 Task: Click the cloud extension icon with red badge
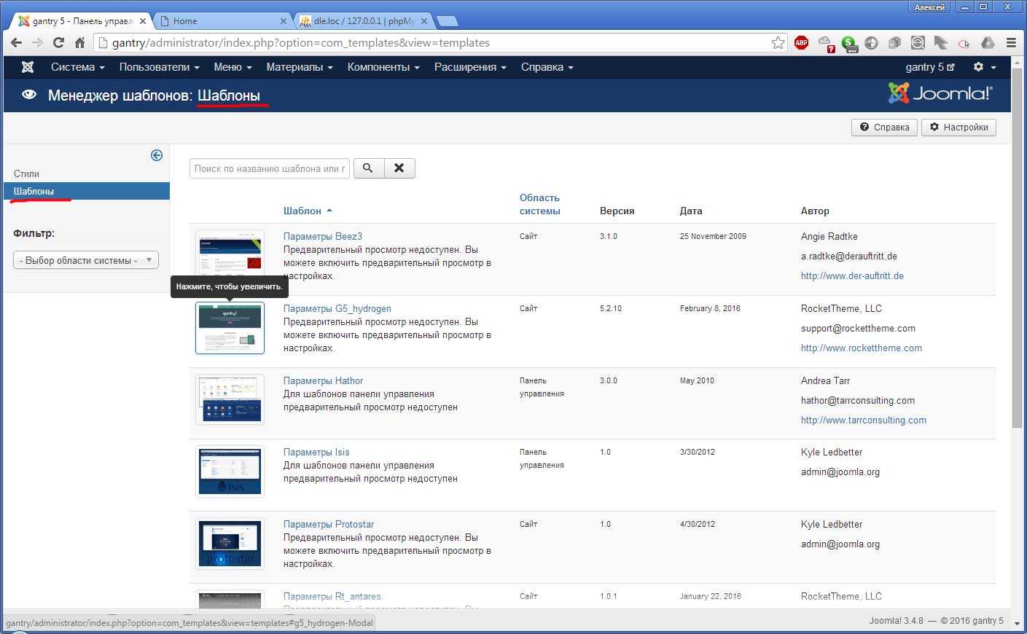pos(826,44)
